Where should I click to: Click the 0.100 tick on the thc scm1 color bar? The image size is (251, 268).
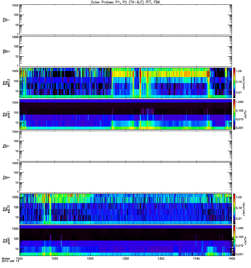click(x=239, y=237)
